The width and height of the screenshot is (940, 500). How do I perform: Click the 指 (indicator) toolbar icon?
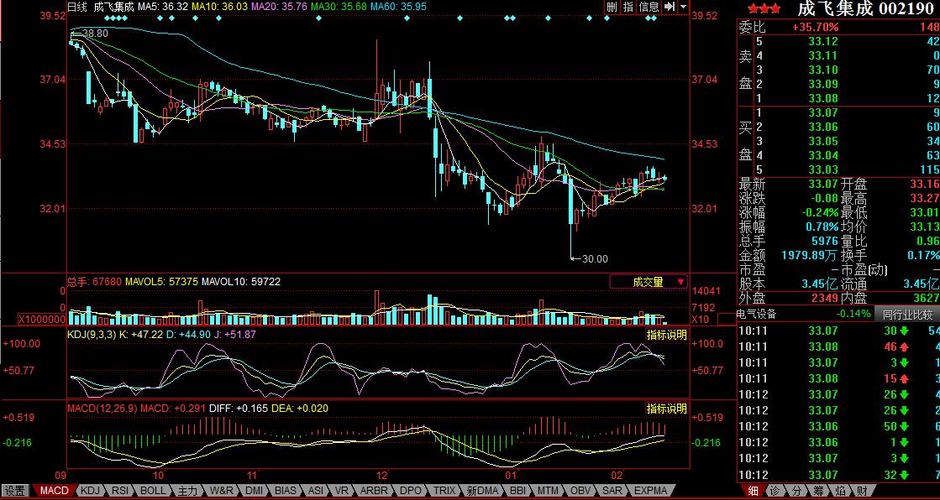pyautogui.click(x=628, y=7)
